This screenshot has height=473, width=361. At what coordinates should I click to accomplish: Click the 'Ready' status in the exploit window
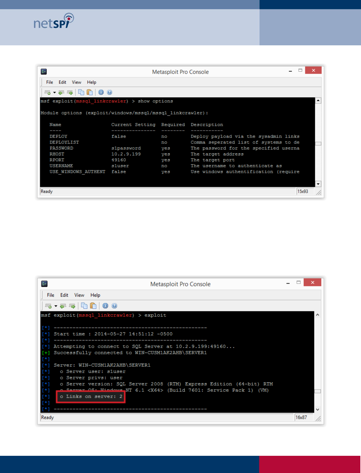point(48,417)
